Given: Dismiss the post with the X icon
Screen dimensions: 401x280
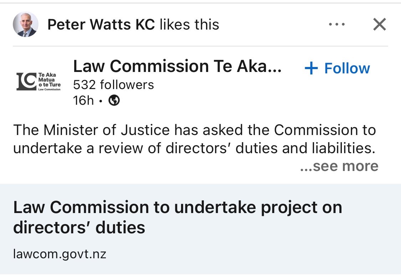Looking at the screenshot, I should (x=379, y=25).
